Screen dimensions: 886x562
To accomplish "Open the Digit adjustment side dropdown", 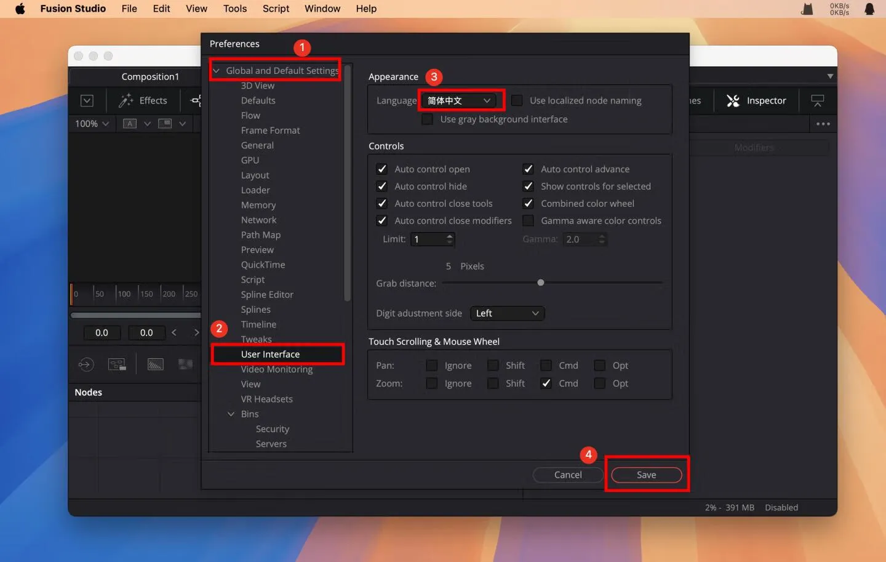I will (x=507, y=313).
